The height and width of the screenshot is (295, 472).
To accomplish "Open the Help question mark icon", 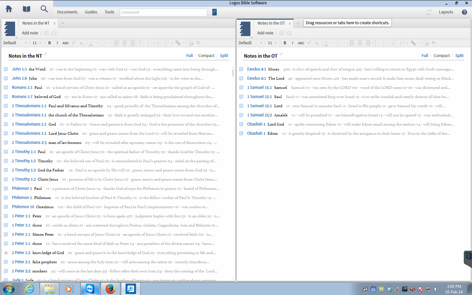I will 464,12.
